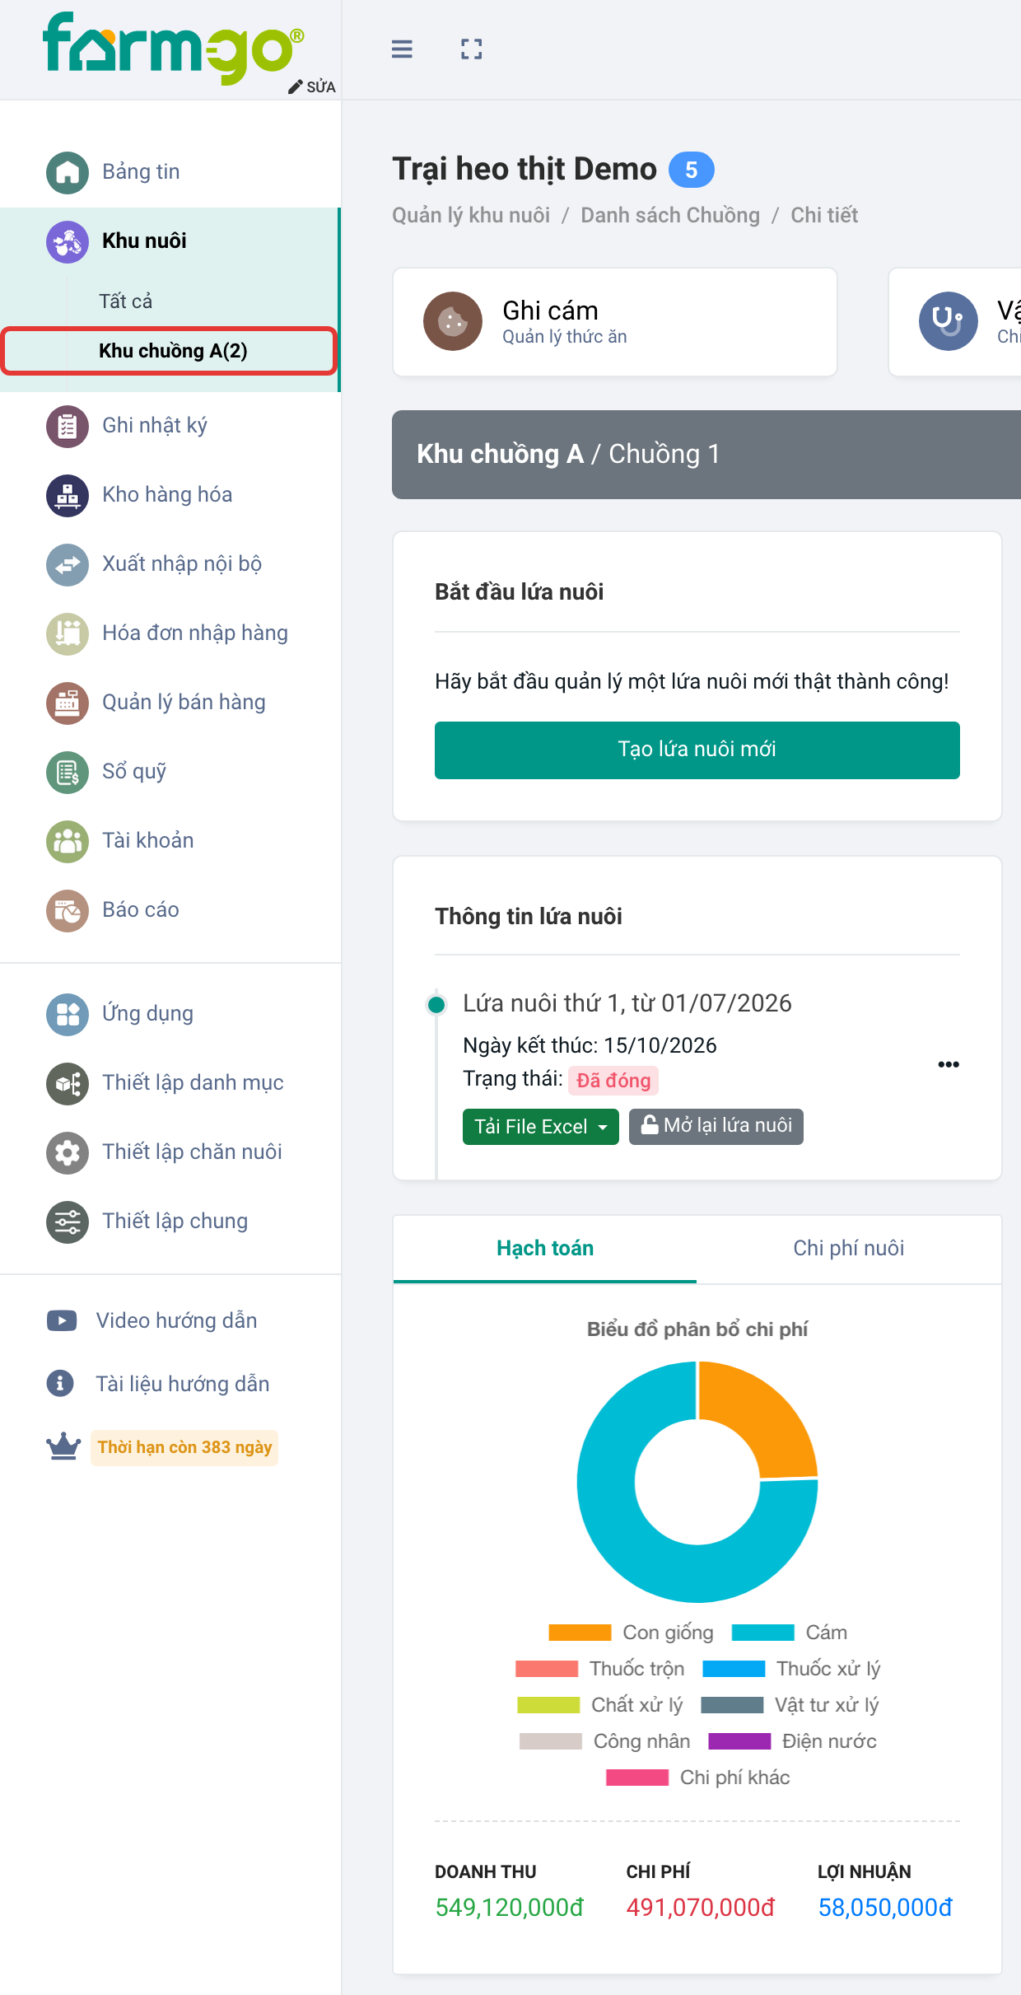Screen dimensions: 1021x1995
Task: Enter fullscreen mode with expand icon
Action: tap(471, 49)
